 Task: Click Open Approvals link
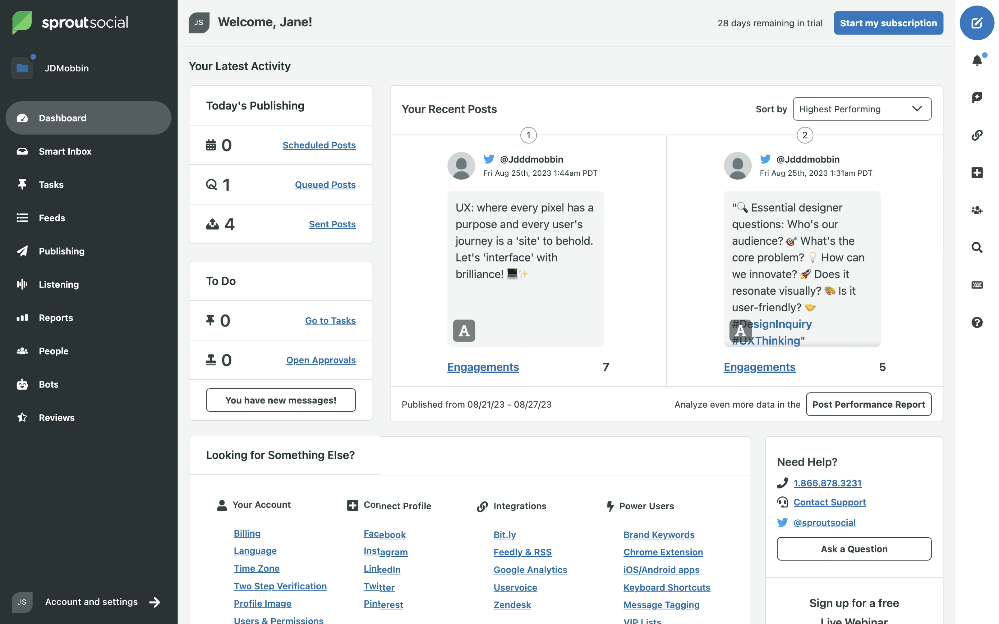[x=321, y=359]
